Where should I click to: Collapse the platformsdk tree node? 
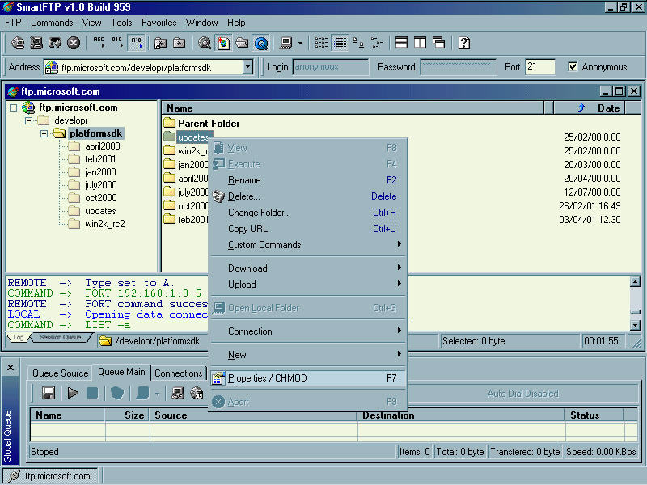click(44, 133)
